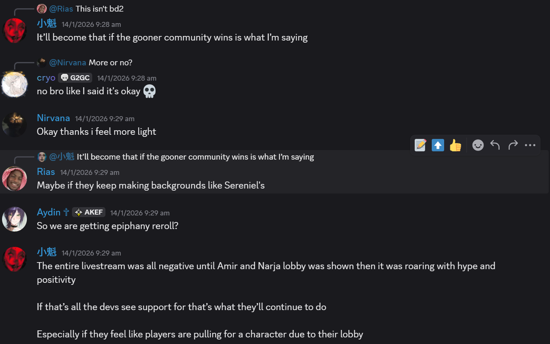Jump to replied message 'More or no?'
The image size is (550, 344).
tap(110, 63)
